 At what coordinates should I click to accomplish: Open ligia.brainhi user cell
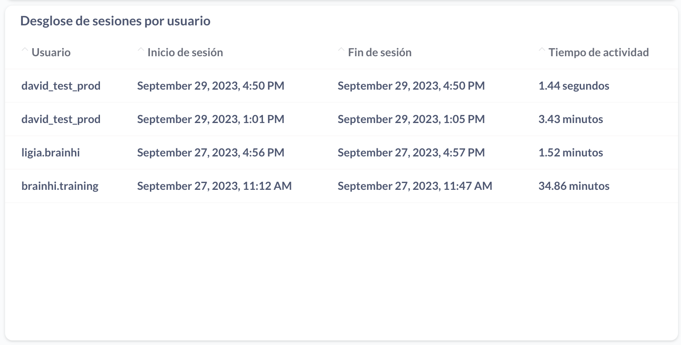(51, 153)
